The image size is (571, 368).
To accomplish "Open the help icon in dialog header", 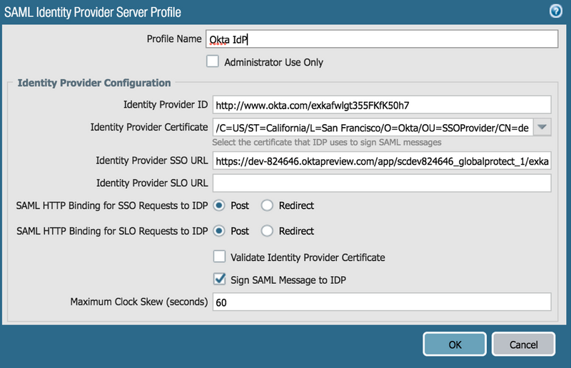I will point(556,11).
